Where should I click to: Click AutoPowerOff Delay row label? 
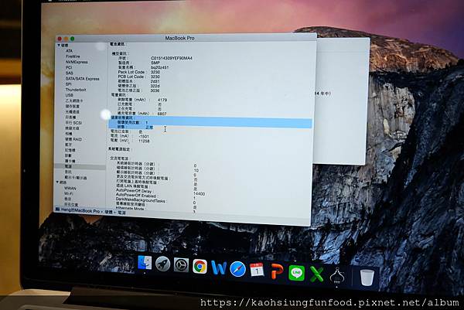134,191
